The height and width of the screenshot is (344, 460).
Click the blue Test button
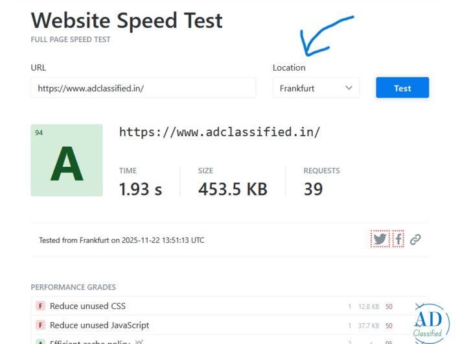pyautogui.click(x=402, y=88)
